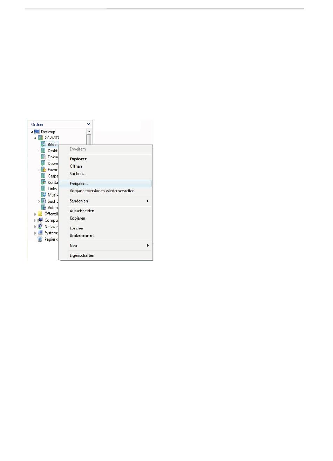Select the Desktop root label
This screenshot has width=333, height=461.
point(48,132)
